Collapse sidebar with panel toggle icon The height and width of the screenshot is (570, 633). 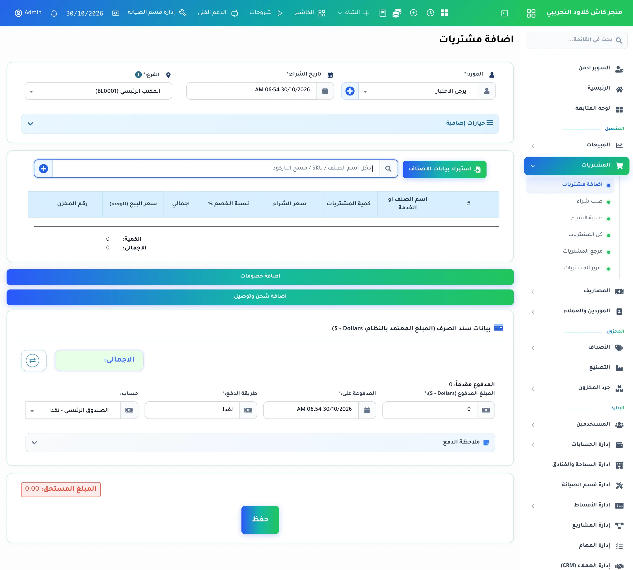pos(504,13)
